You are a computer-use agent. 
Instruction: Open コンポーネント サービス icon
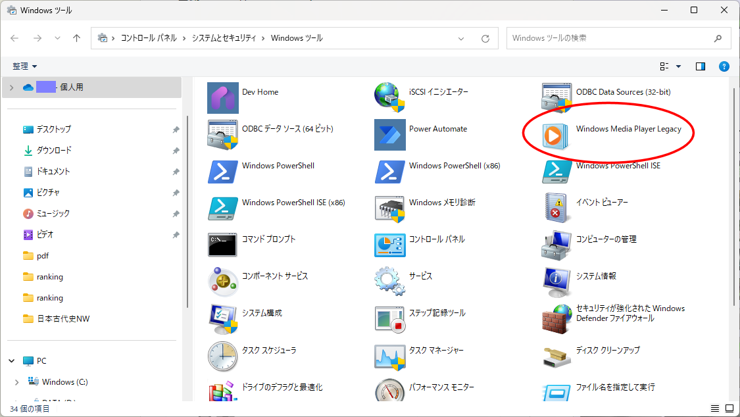tap(223, 282)
